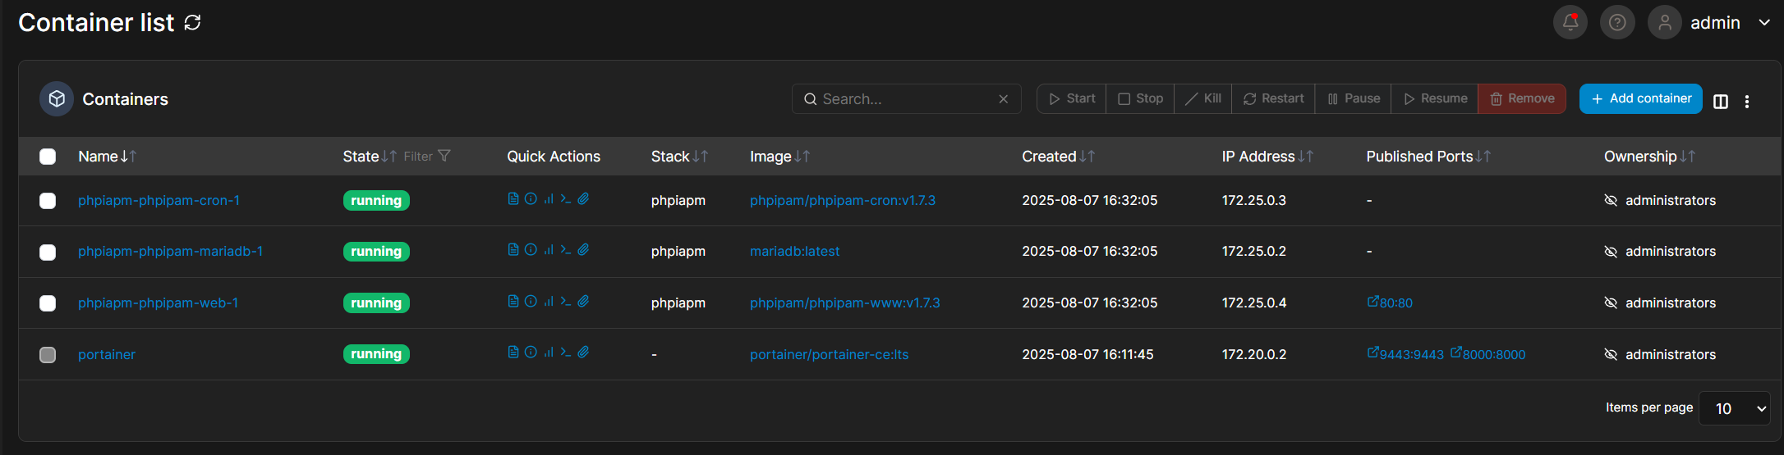
Task: Inspect the phpiapm-phpipam-web-1 container
Action: (x=531, y=302)
